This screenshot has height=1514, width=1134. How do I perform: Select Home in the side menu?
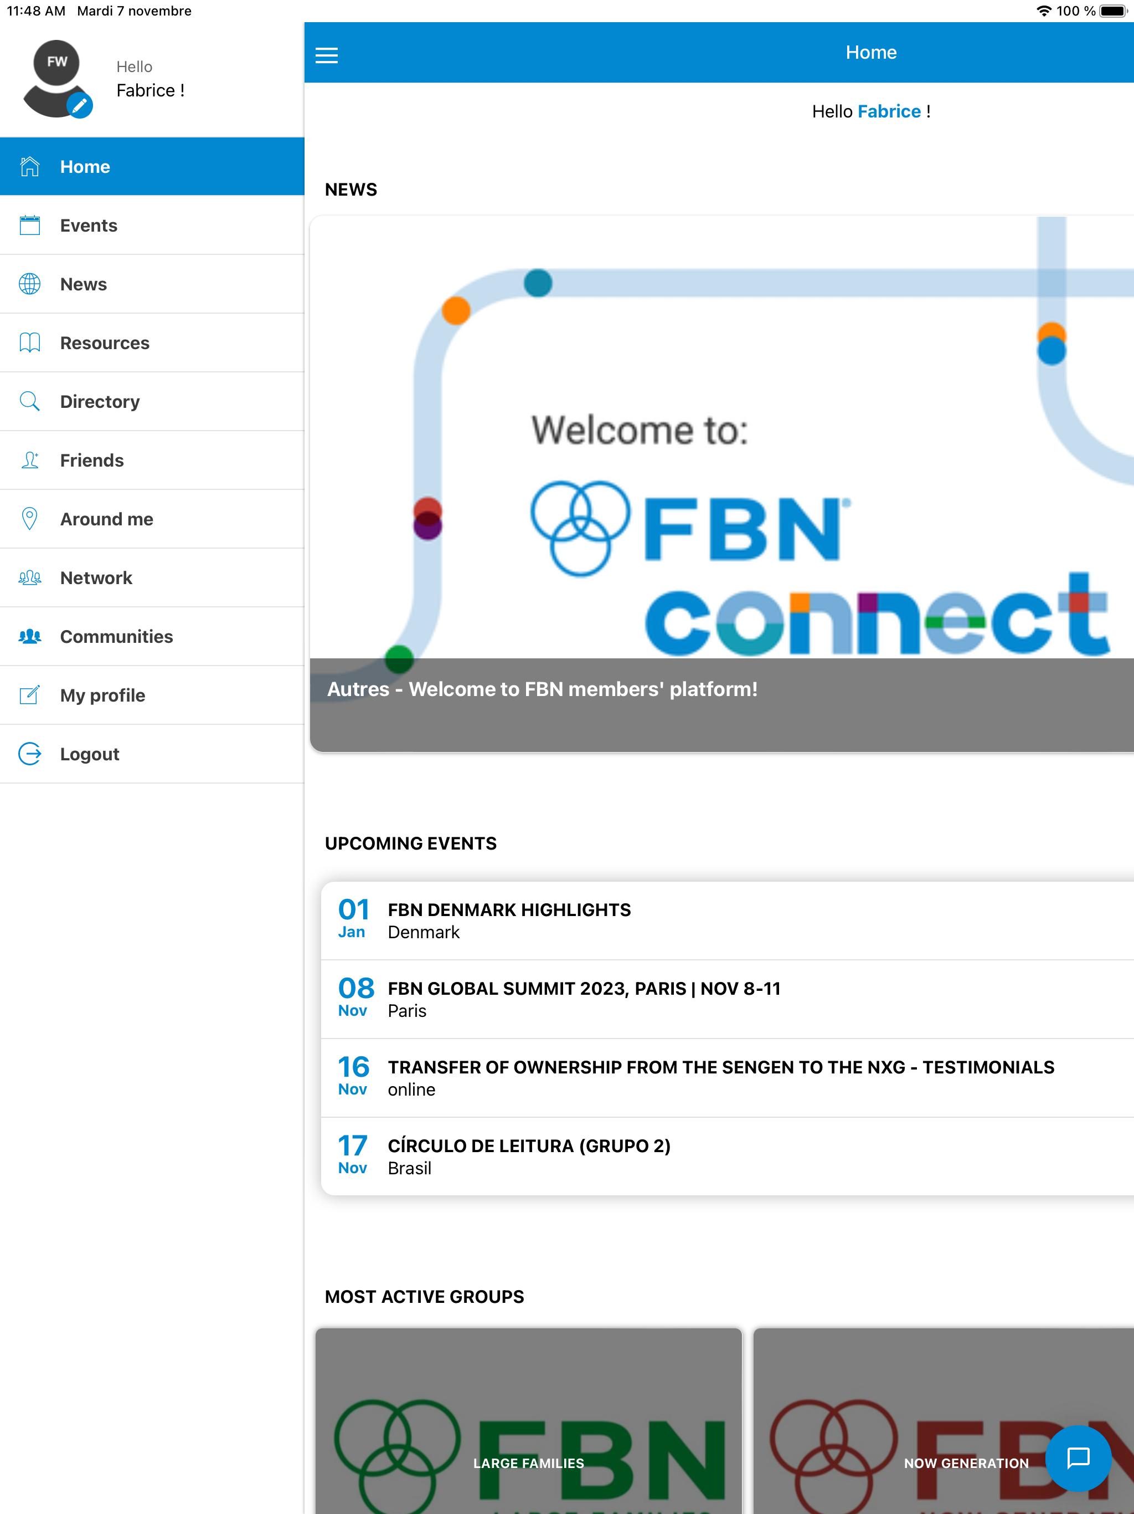pyautogui.click(x=152, y=166)
